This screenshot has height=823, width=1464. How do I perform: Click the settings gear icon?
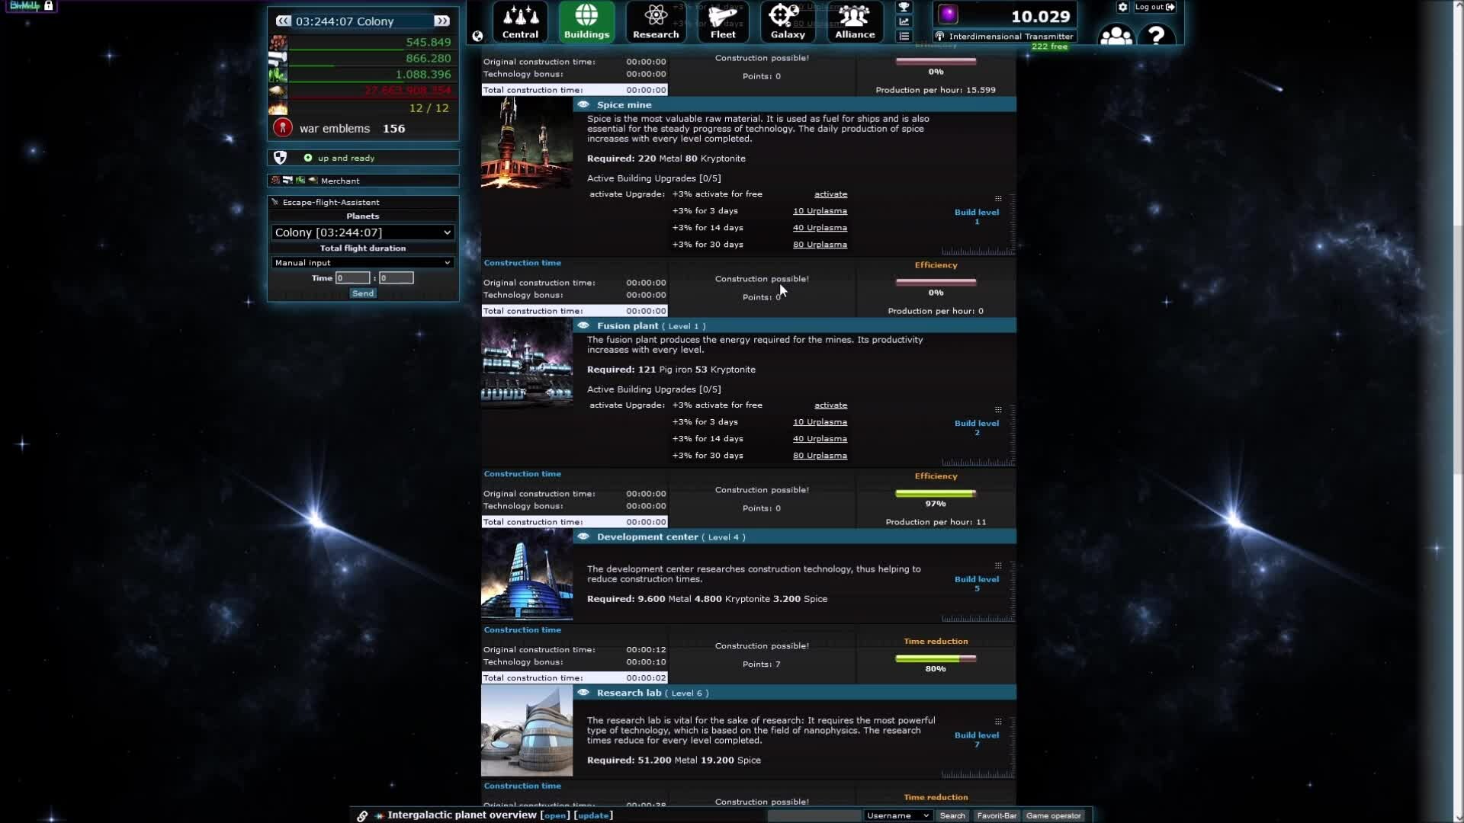[x=1122, y=7]
